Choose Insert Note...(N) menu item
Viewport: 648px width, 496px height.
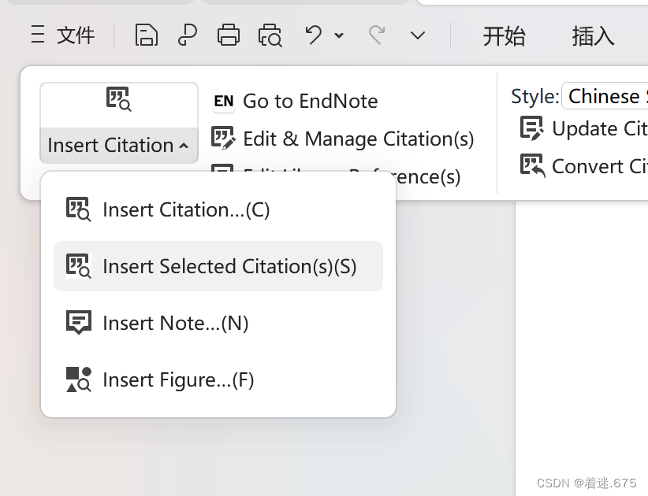click(218, 323)
